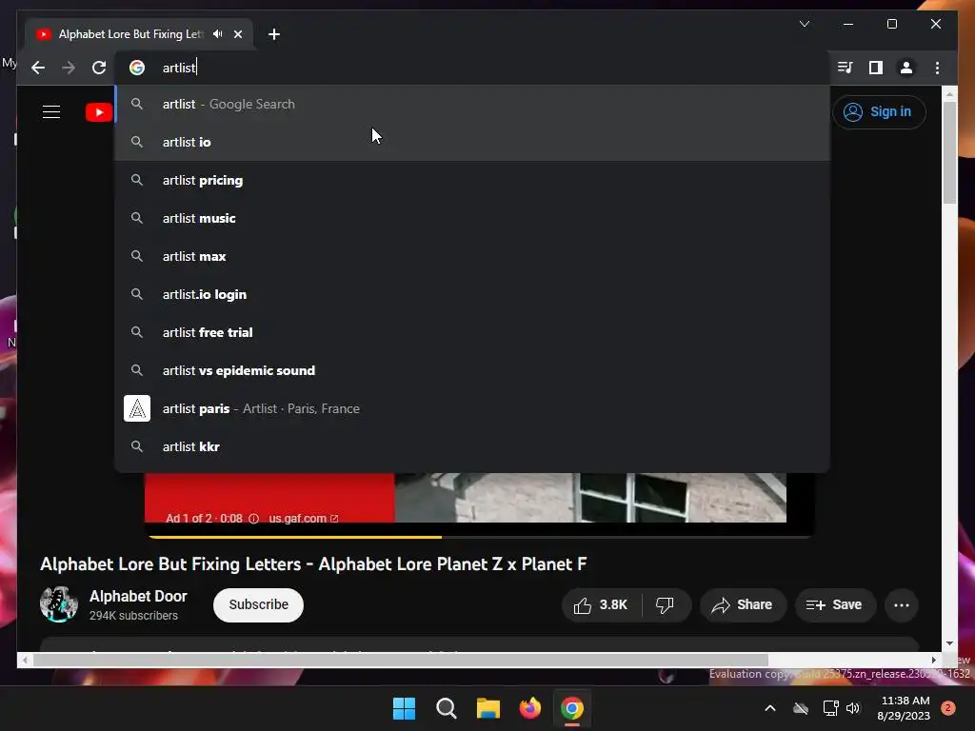
Task: Open the Chrome profile icon
Action: tap(906, 68)
